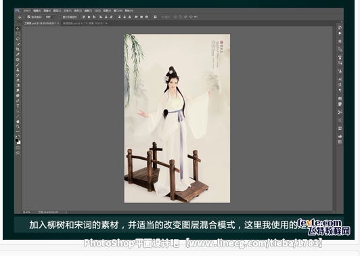Select the Eyedropper tool
Image resolution: width=360 pixels, height=256 pixels.
coord(18,54)
